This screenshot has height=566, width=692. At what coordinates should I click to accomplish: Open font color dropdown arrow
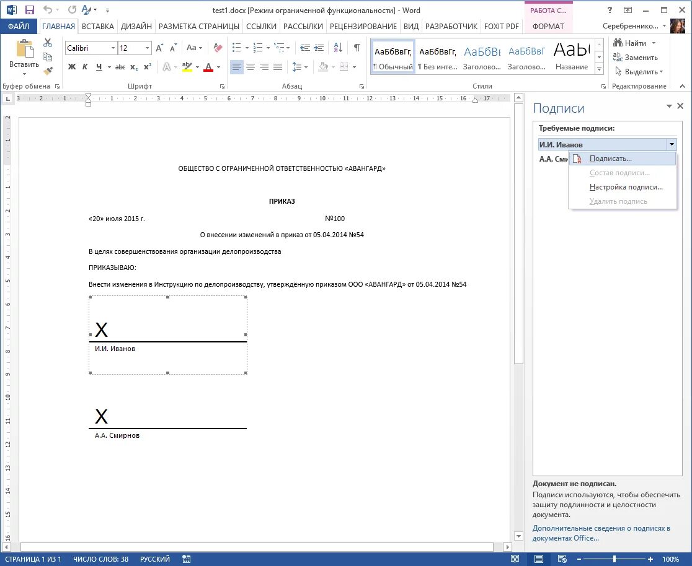(x=219, y=67)
